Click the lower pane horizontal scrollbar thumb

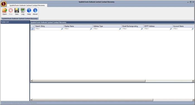coord(93,100)
